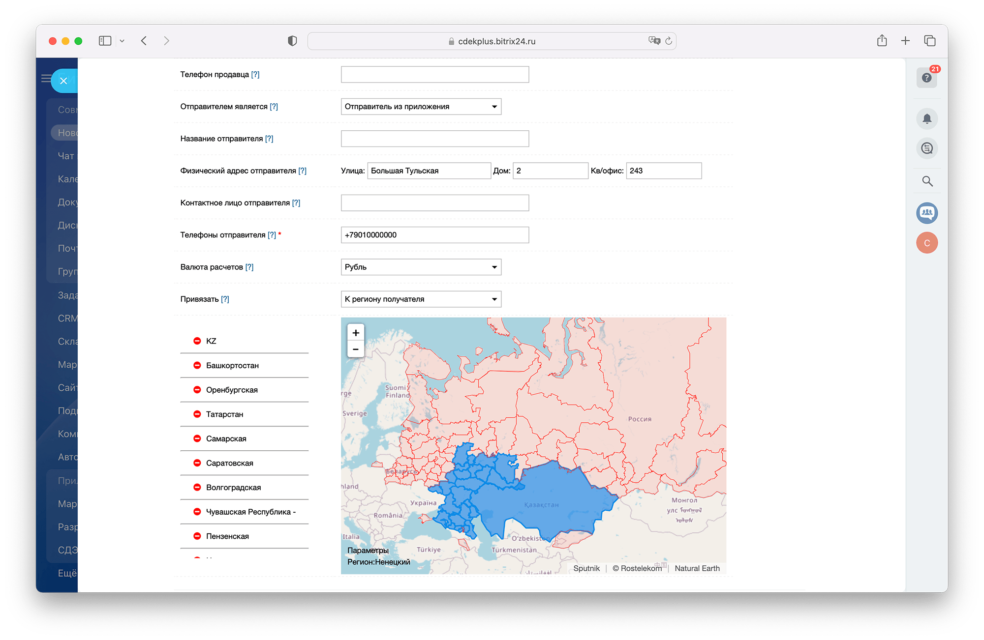Zoom in on the map with plus

point(355,333)
